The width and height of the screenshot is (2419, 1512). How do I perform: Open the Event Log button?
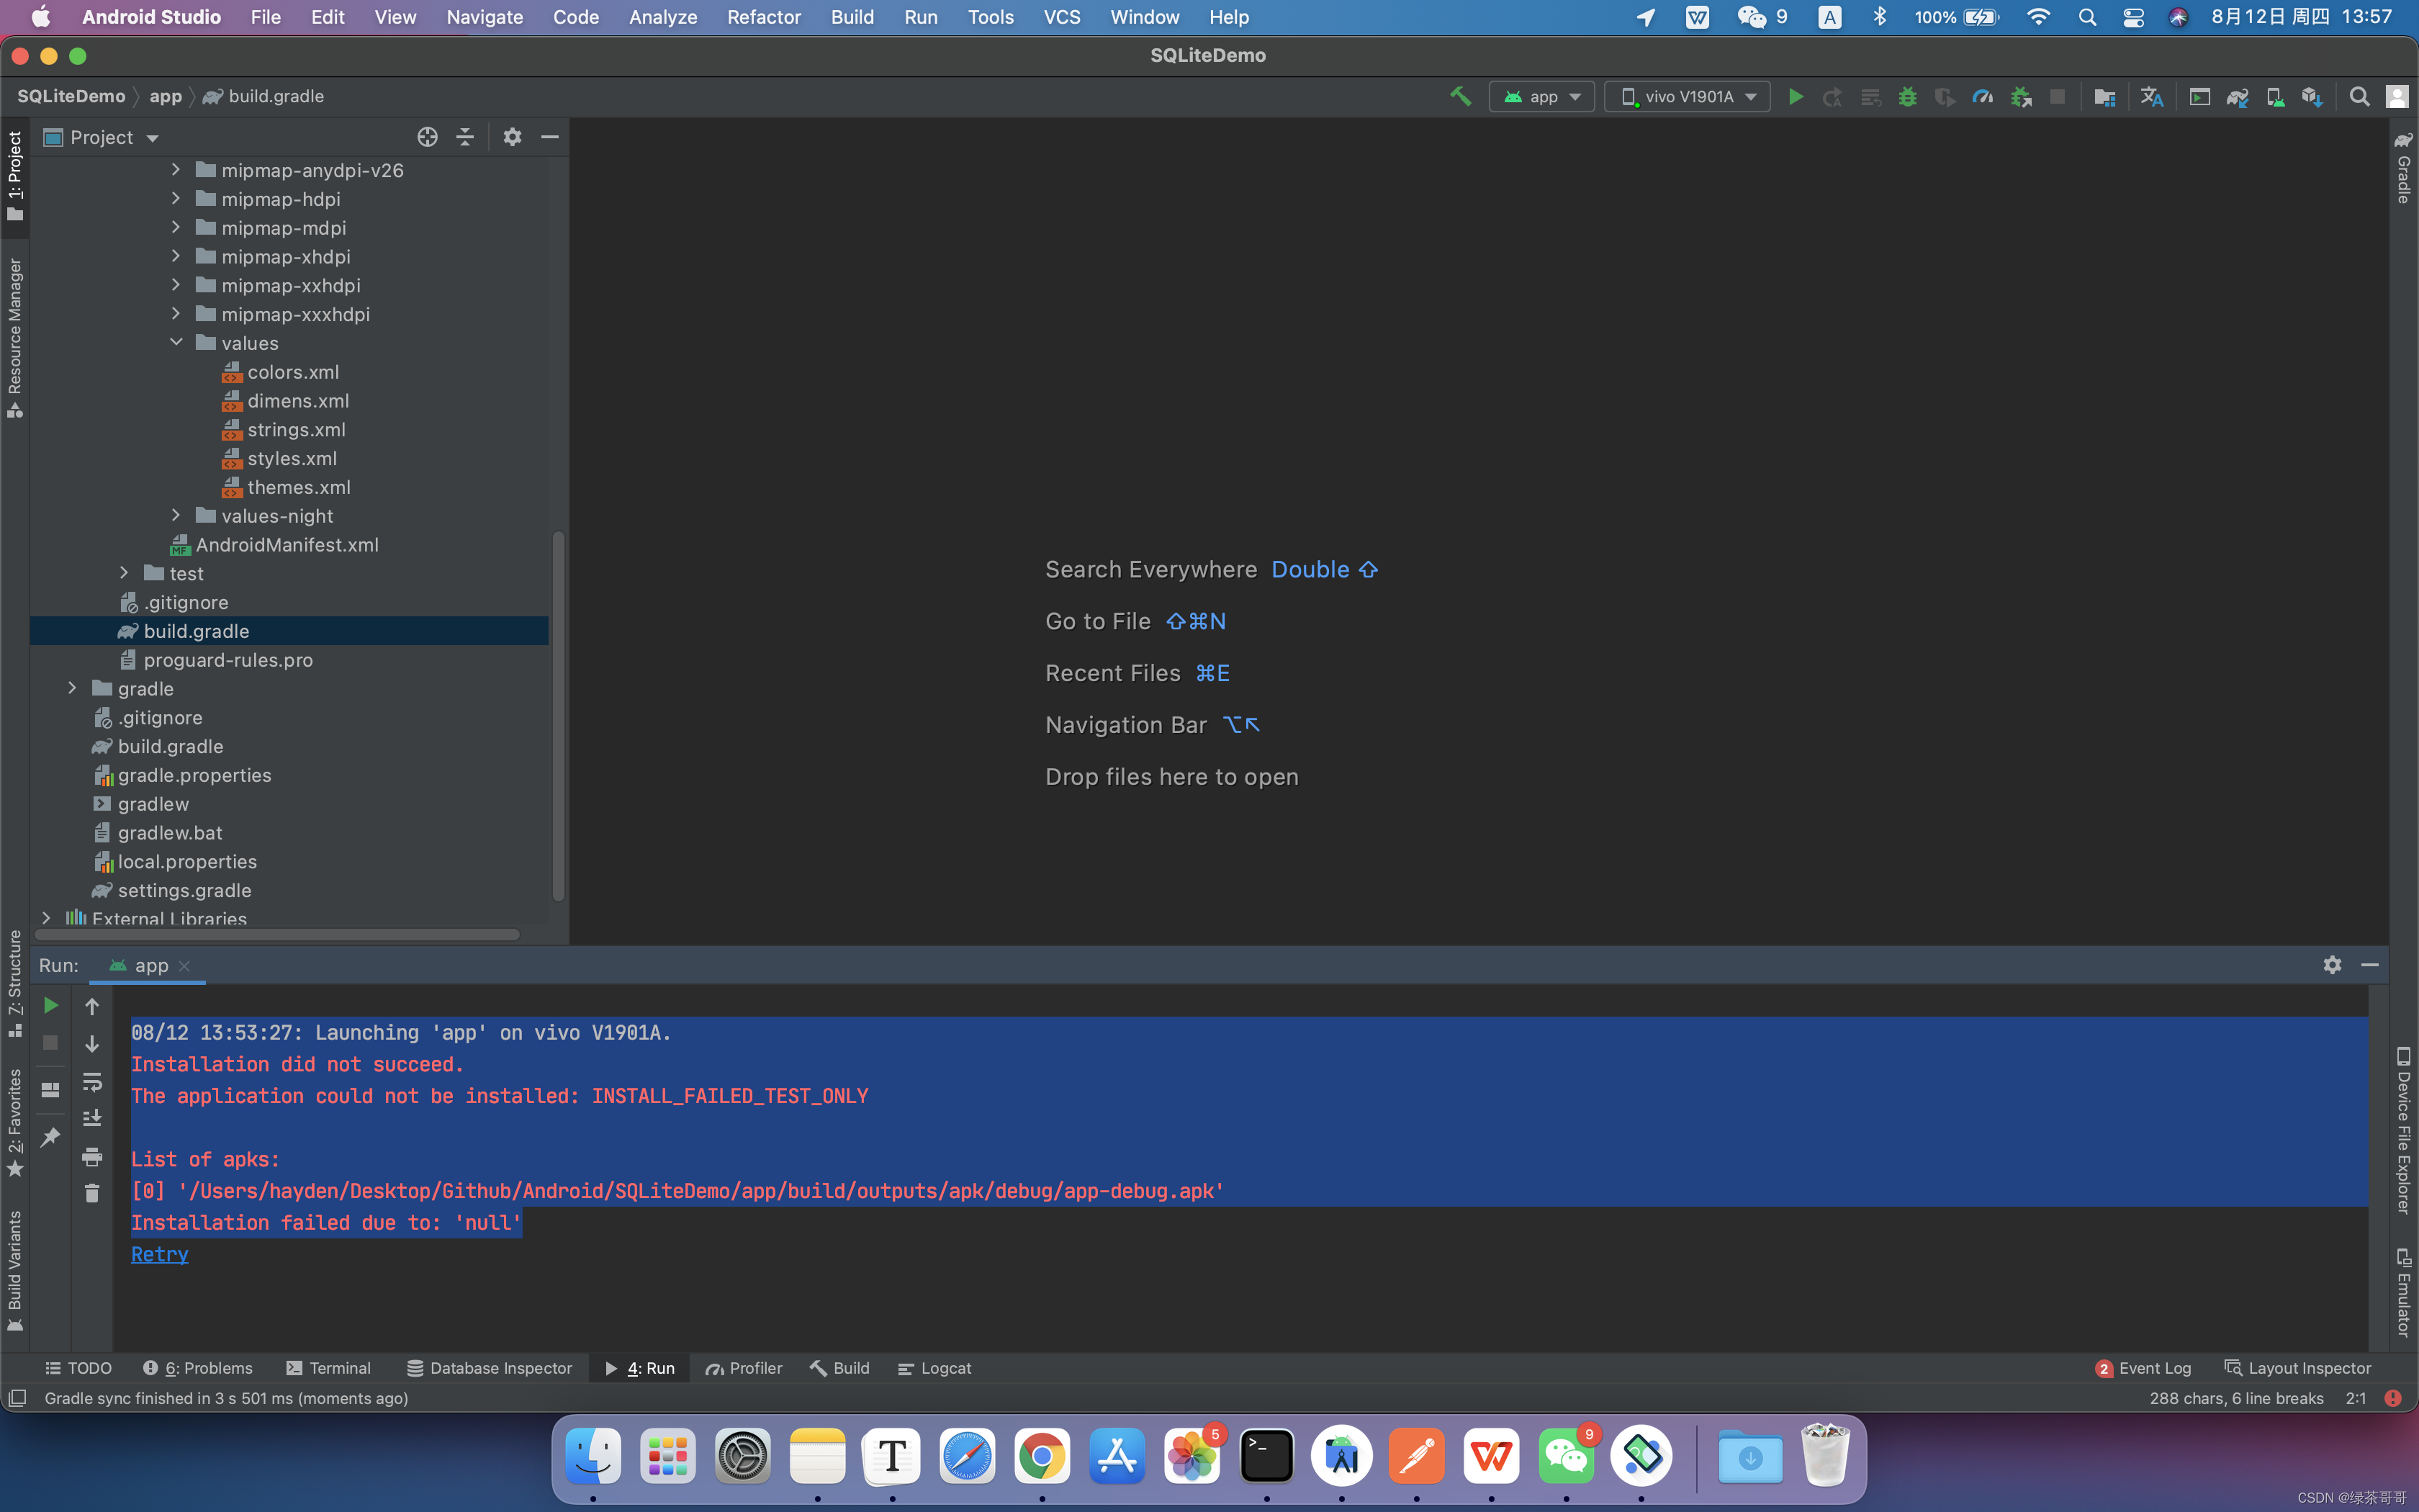coord(2143,1368)
